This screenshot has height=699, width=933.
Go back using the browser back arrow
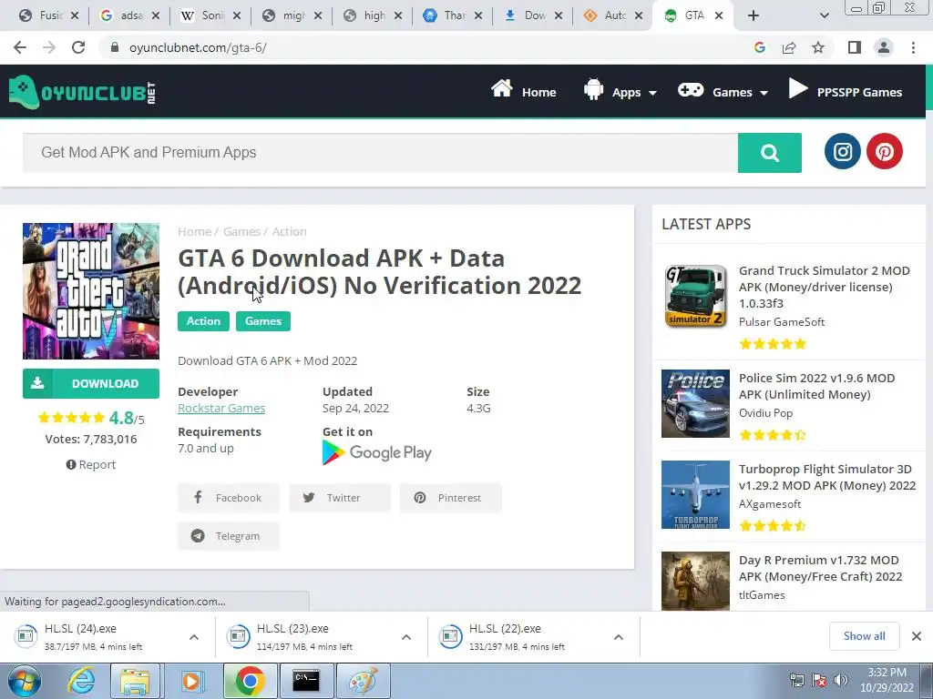(20, 47)
